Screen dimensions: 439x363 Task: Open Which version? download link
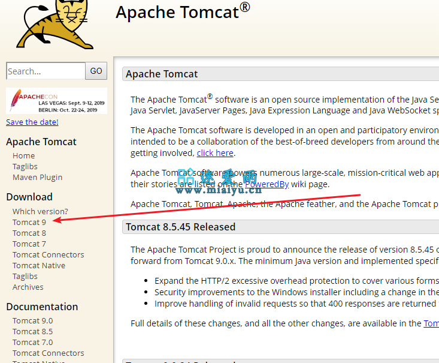coord(40,212)
